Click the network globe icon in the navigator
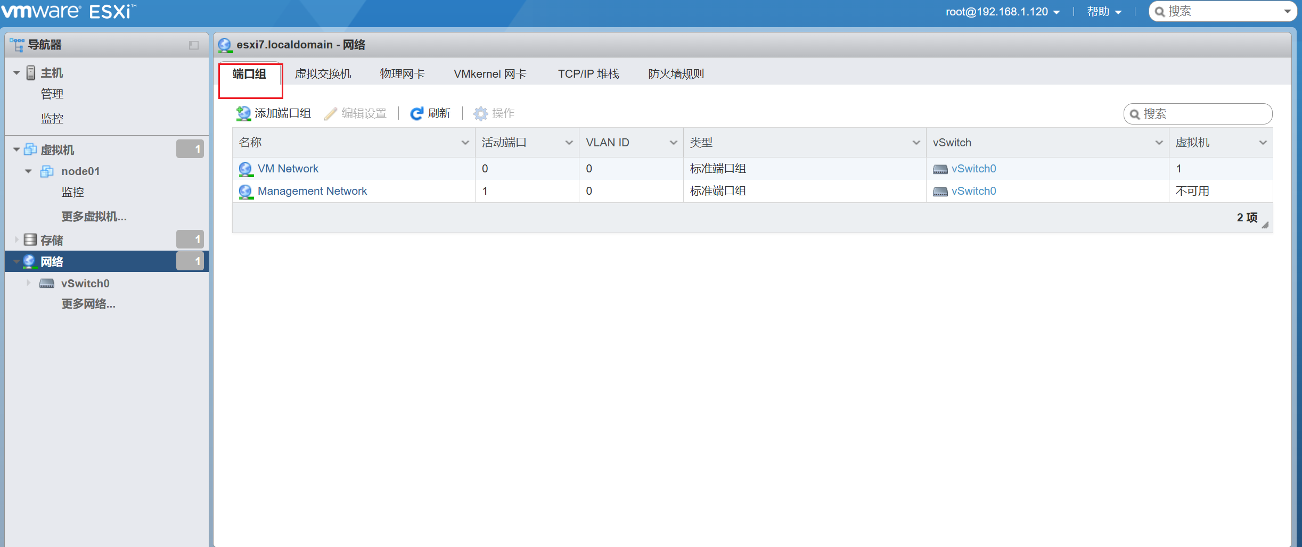The width and height of the screenshot is (1302, 547). (x=29, y=261)
